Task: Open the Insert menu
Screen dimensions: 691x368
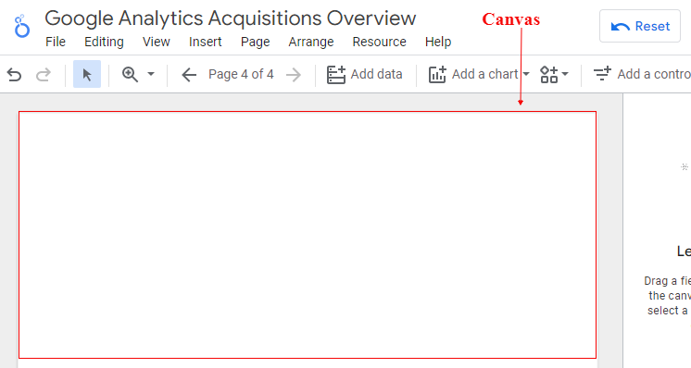Action: point(206,42)
